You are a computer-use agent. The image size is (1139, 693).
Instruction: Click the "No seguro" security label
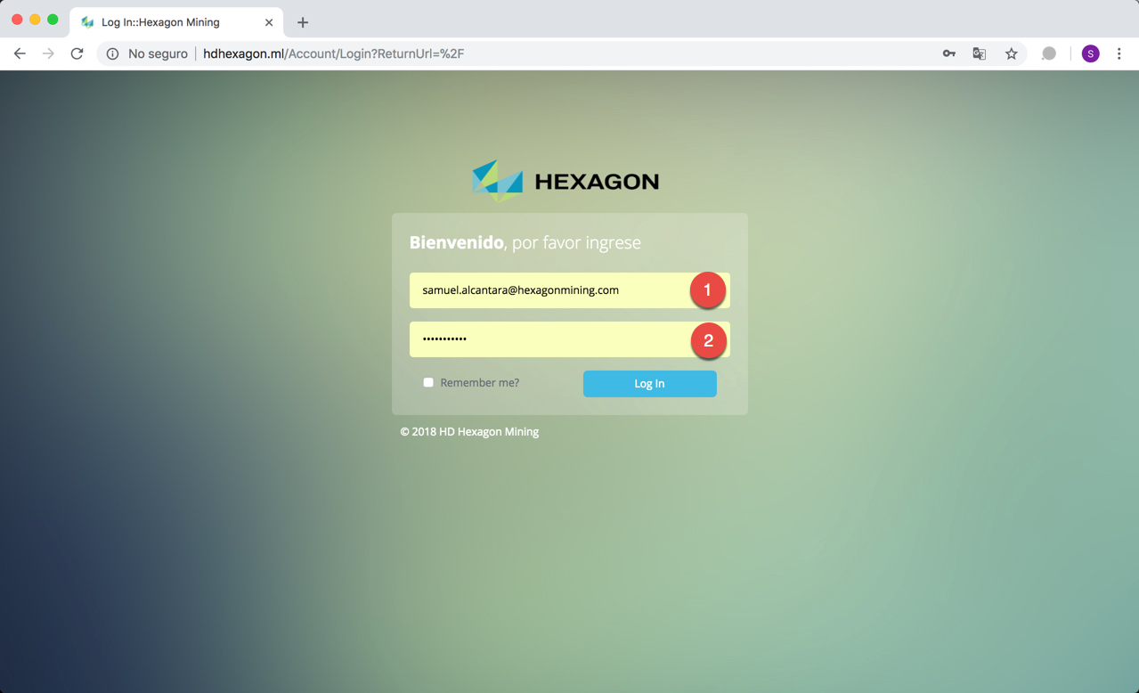[x=158, y=53]
